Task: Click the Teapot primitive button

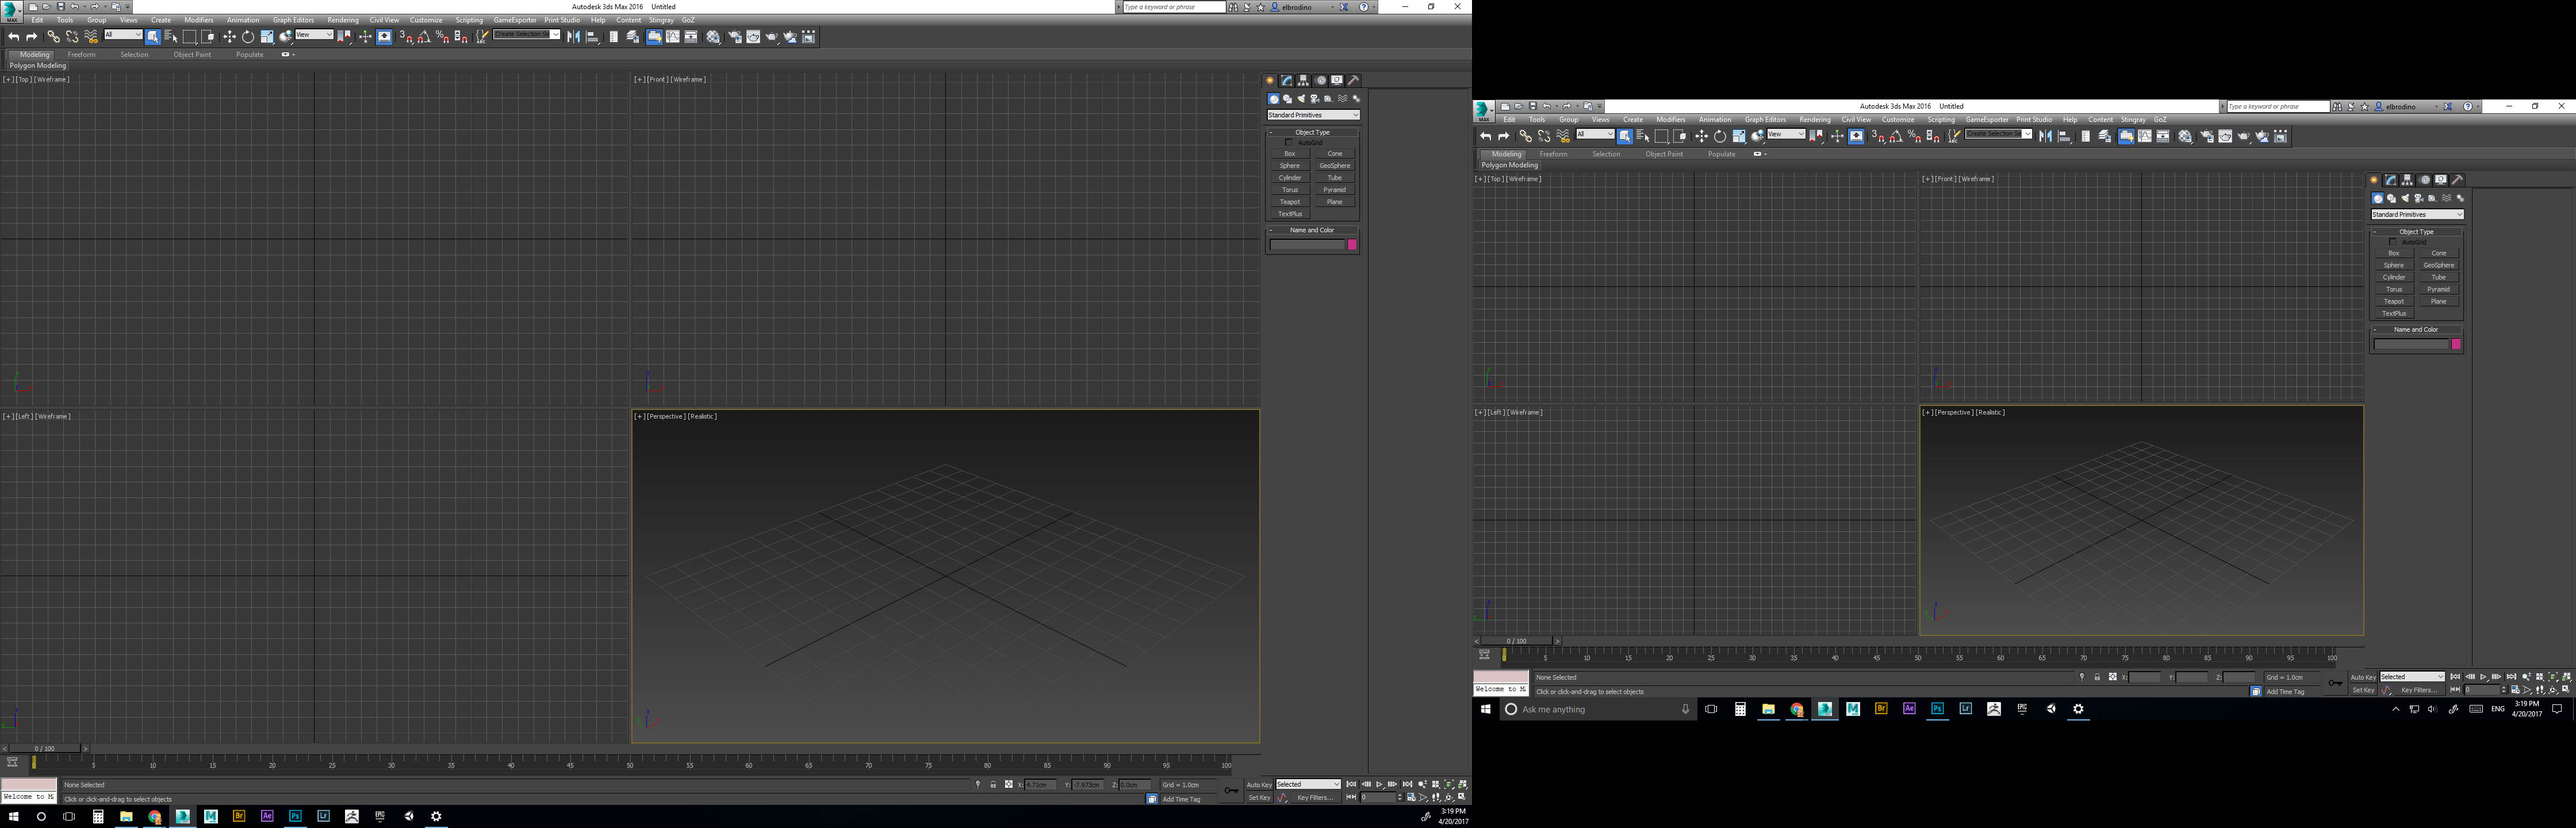Action: [1289, 201]
